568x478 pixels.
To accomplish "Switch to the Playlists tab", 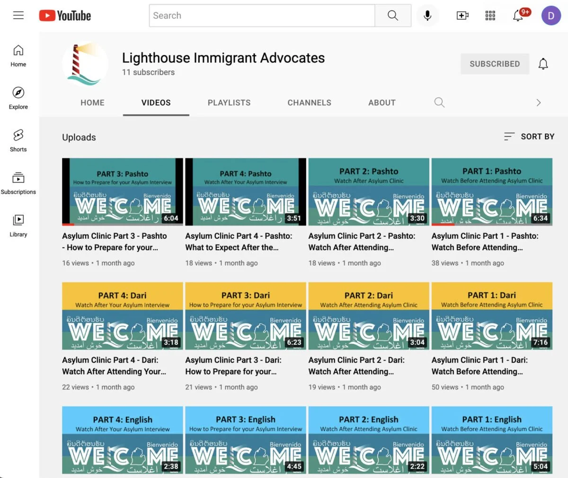I will [x=229, y=103].
